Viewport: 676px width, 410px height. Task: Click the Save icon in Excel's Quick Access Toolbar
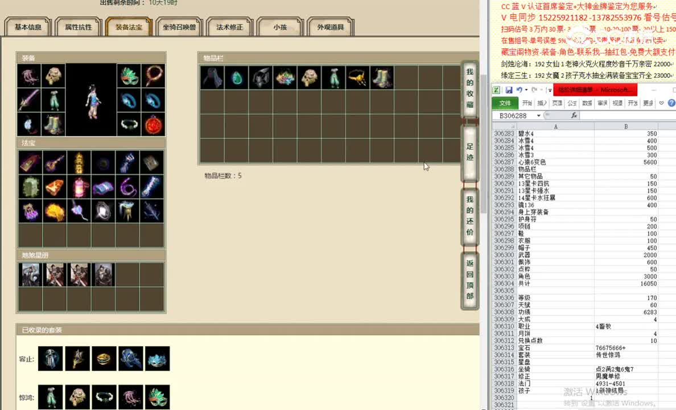tap(509, 89)
